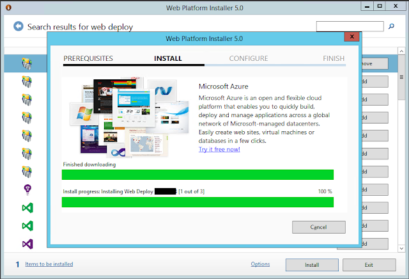
Task: Click 'Install progress: Installing Web Deploy' text
Action: click(x=108, y=191)
